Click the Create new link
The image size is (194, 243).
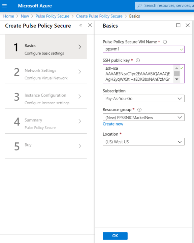point(113,124)
